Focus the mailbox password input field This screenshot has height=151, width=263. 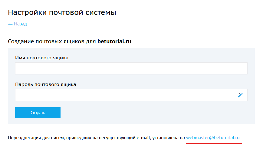126,95
